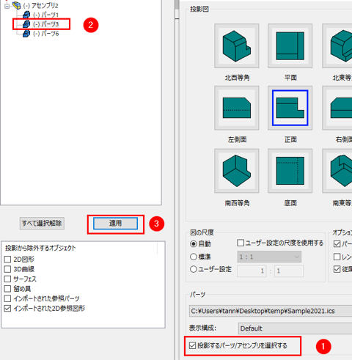Enable the 2D図形 exclusion checkbox
This screenshot has height=360, width=352.
7,259
